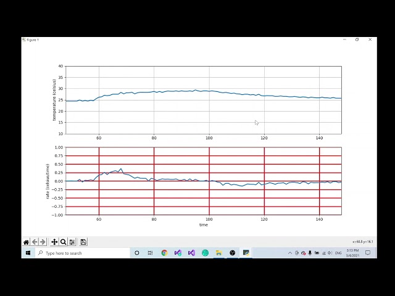
Task: Click the time x-axis label
Action: (x=204, y=224)
